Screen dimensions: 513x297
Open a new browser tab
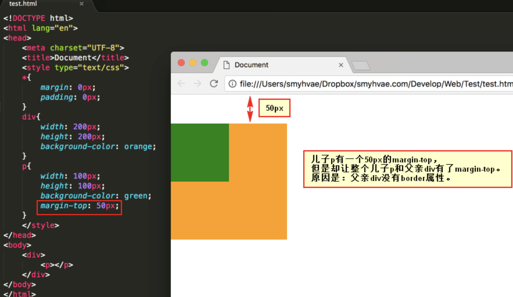(x=361, y=66)
